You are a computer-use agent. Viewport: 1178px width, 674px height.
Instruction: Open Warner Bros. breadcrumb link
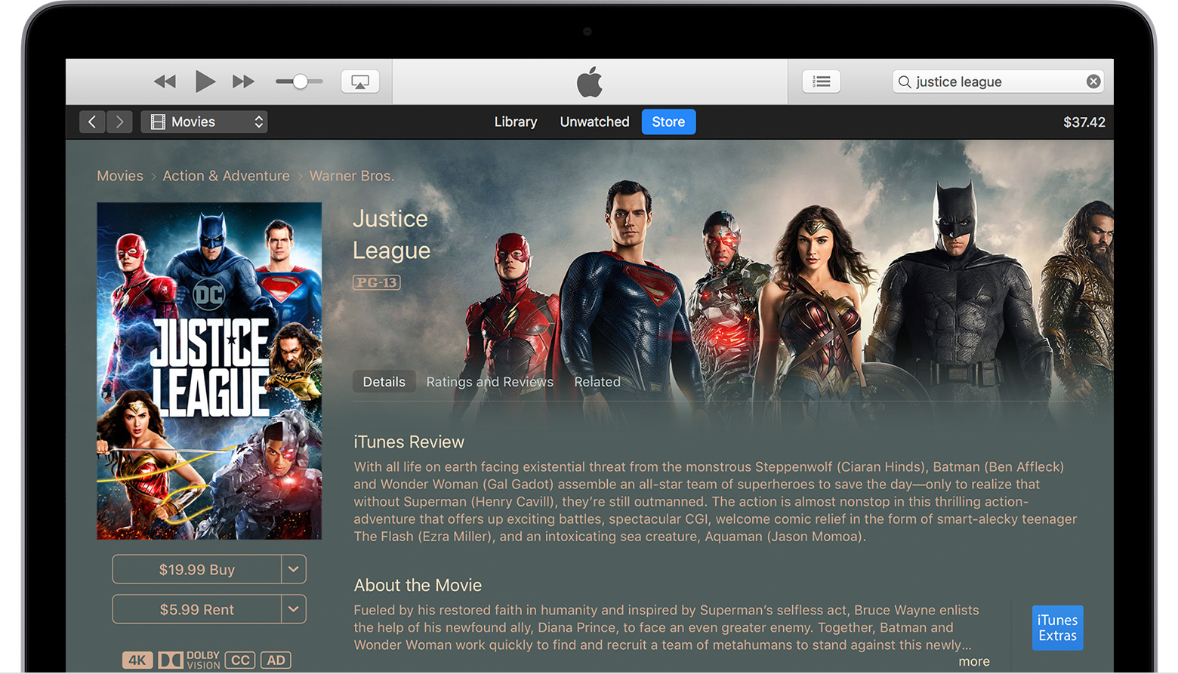click(x=352, y=176)
